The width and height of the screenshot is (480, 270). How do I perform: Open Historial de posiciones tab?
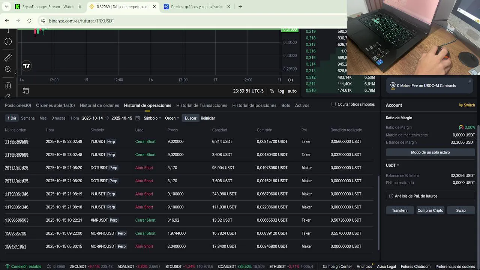coord(254,105)
